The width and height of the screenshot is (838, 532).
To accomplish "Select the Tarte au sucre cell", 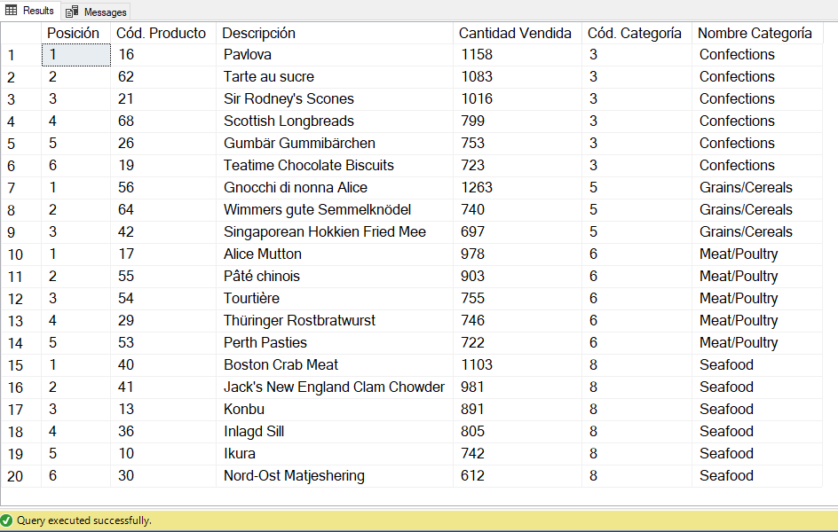I will [x=335, y=77].
